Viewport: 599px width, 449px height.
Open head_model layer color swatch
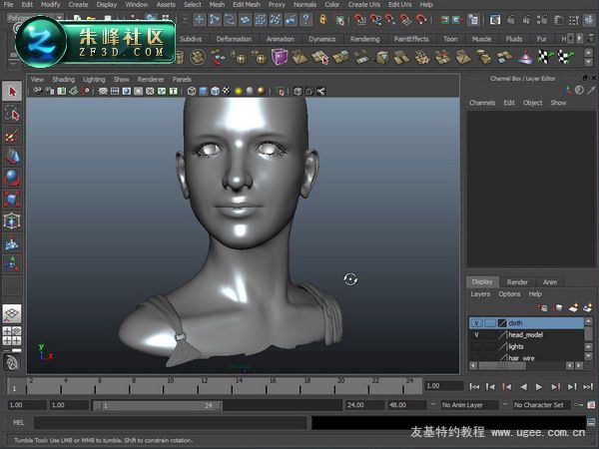point(502,335)
